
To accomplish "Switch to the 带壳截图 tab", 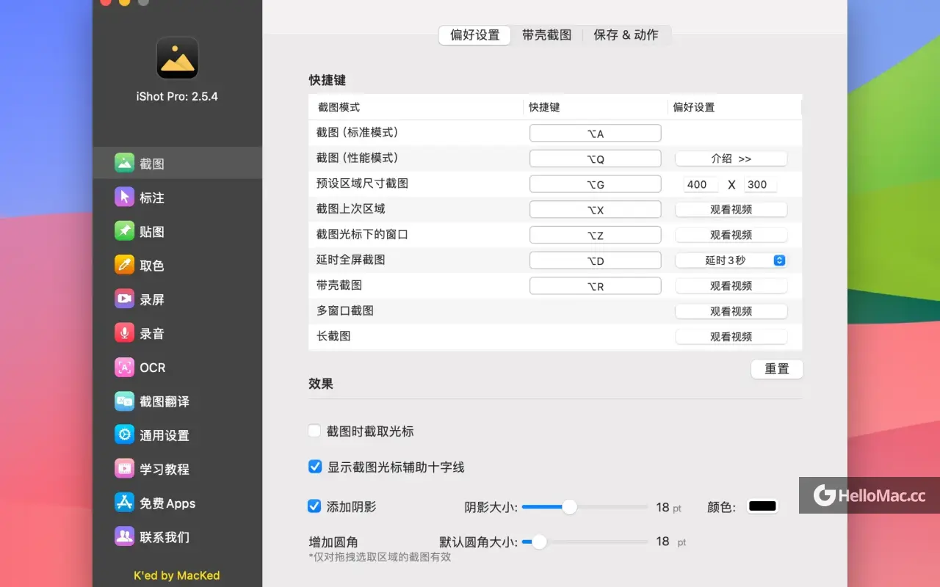I will click(x=547, y=35).
